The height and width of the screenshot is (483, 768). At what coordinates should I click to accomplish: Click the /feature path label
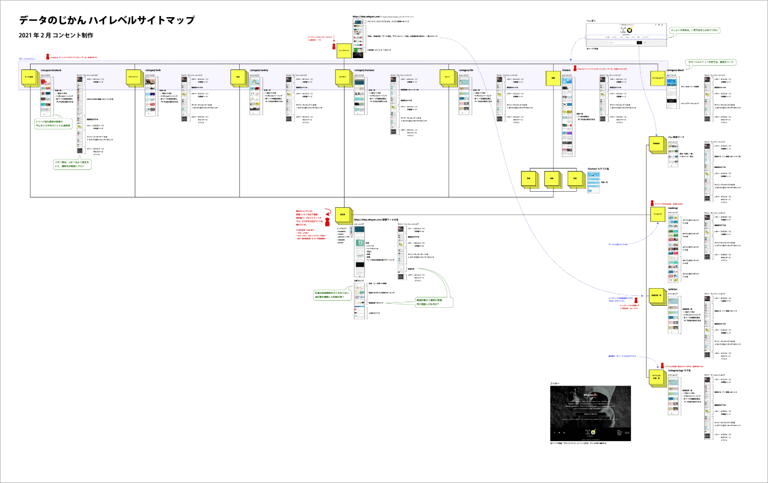(566, 70)
